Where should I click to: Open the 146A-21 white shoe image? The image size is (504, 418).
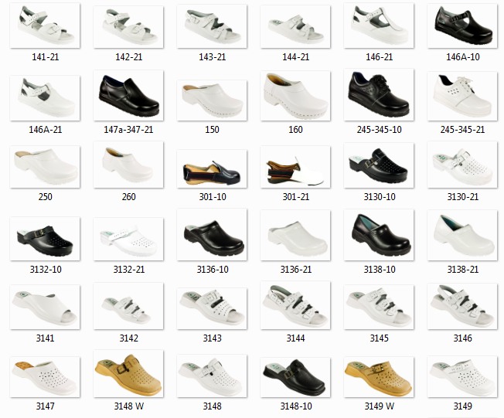[x=45, y=98]
